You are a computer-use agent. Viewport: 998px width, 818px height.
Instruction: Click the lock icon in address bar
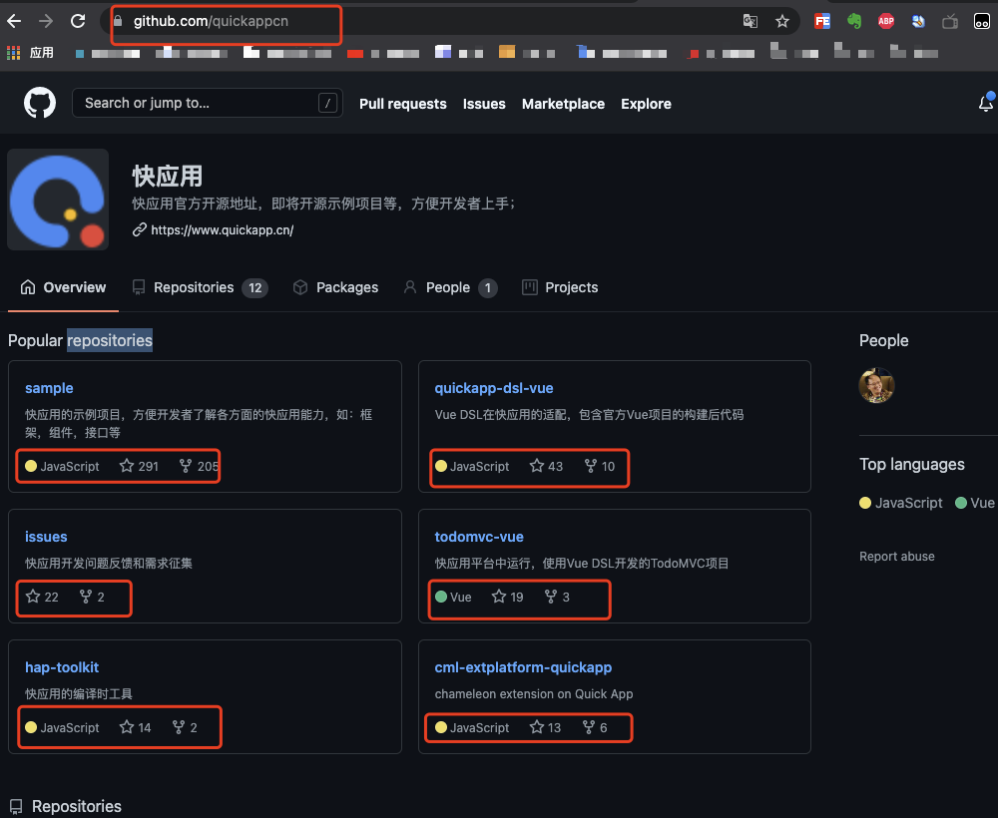(118, 21)
